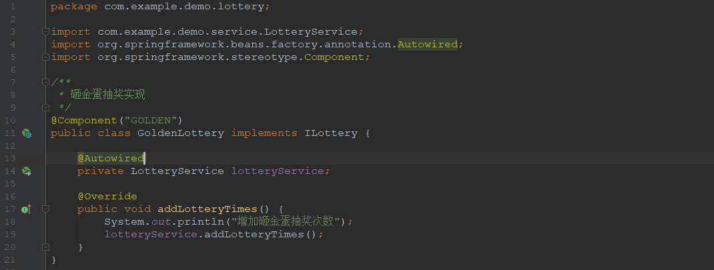Click the @Component annotation
The width and height of the screenshot is (714, 270).
pyautogui.click(x=84, y=120)
